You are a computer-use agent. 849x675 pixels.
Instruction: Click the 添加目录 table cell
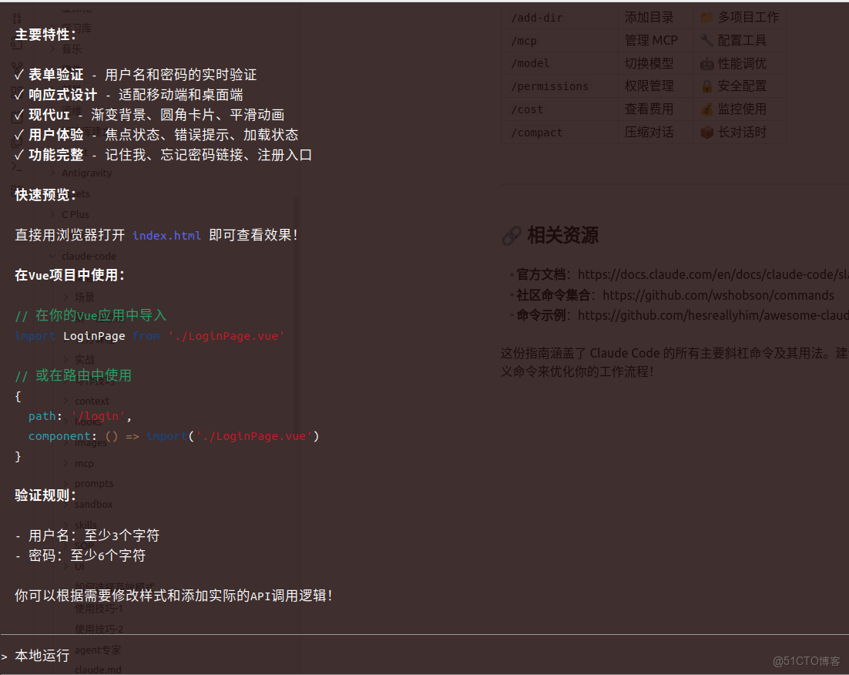655,18
